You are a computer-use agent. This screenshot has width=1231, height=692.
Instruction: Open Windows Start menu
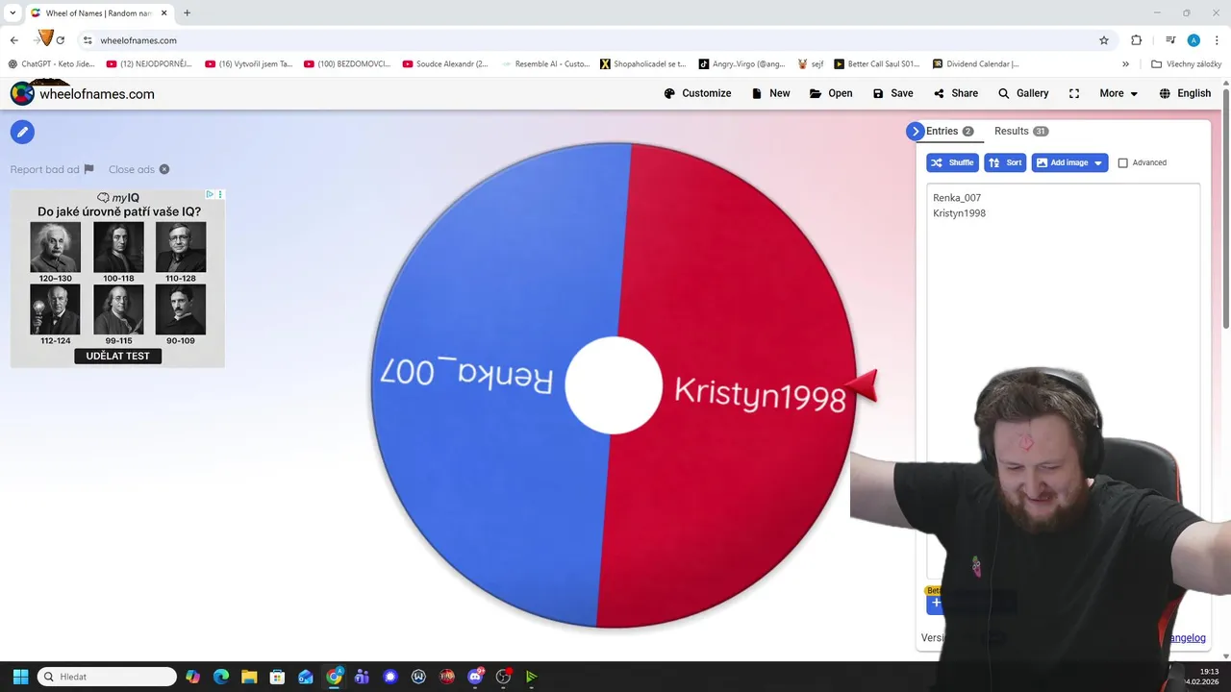click(20, 677)
